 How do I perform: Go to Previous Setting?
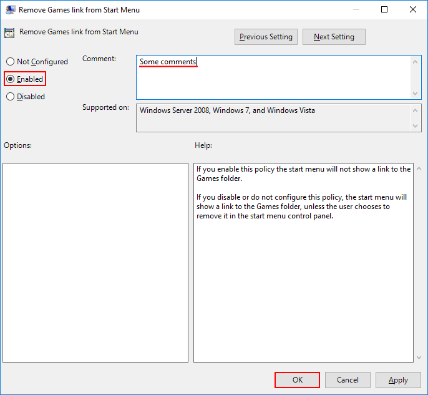[x=266, y=37]
